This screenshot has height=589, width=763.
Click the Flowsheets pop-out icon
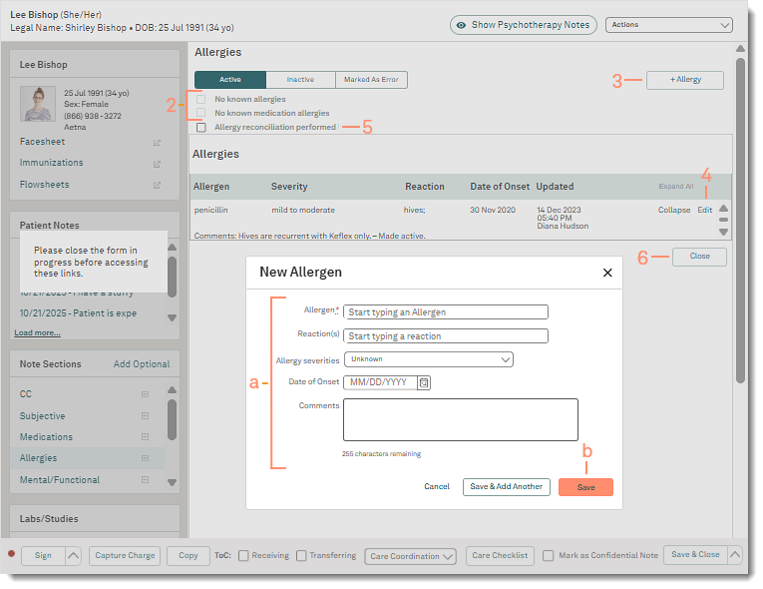pos(157,186)
